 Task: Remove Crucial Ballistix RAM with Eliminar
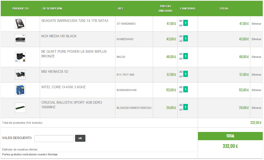coord(257,108)
